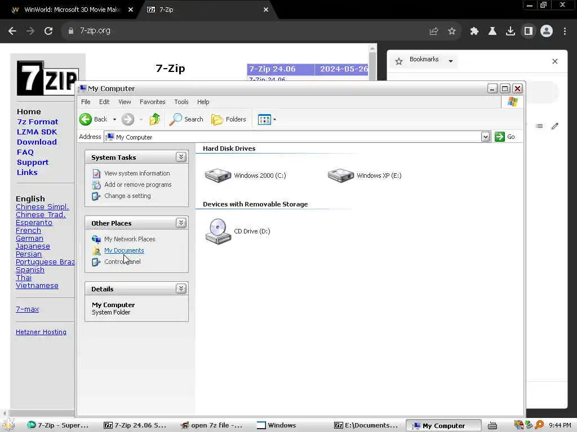Screen dimensions: 577x432
Task: Click Download link on 7-Zip site
Action: pos(37,142)
